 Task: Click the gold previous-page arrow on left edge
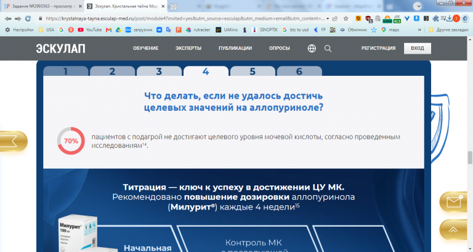coord(13,141)
